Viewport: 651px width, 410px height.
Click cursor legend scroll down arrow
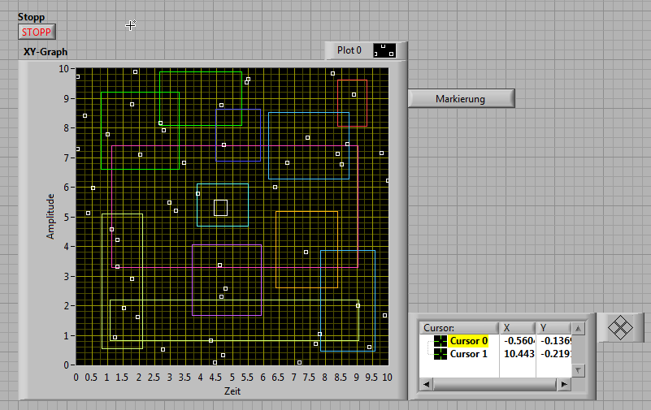click(579, 370)
